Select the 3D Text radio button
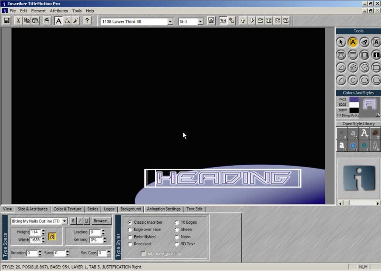The image size is (381, 271). pos(177,244)
